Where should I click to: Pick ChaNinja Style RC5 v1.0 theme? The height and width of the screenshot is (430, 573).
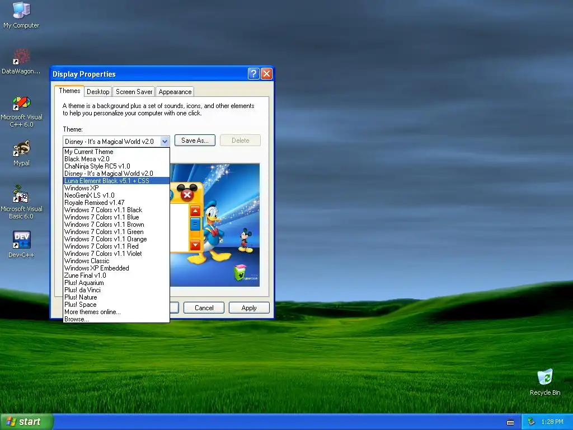coord(116,166)
